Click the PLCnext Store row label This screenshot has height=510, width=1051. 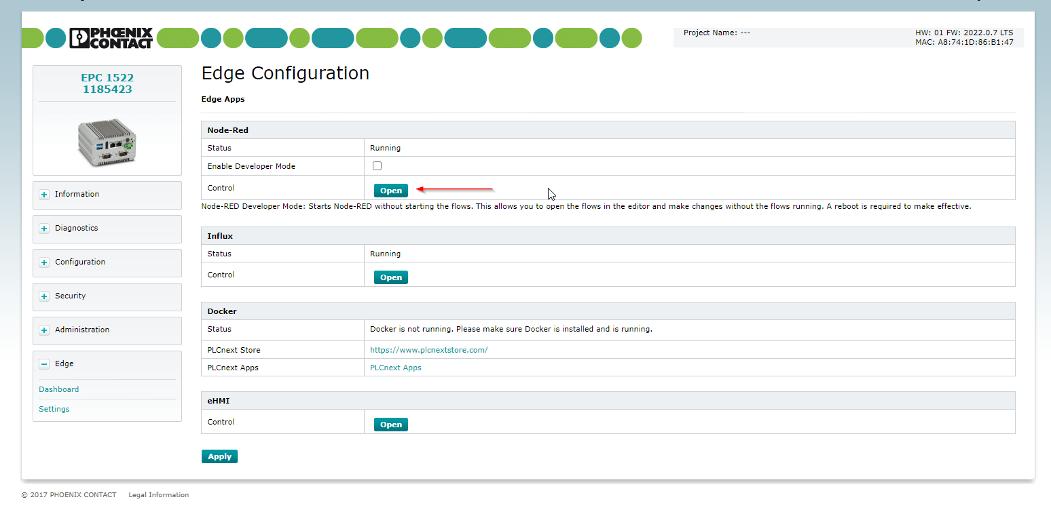pyautogui.click(x=234, y=350)
